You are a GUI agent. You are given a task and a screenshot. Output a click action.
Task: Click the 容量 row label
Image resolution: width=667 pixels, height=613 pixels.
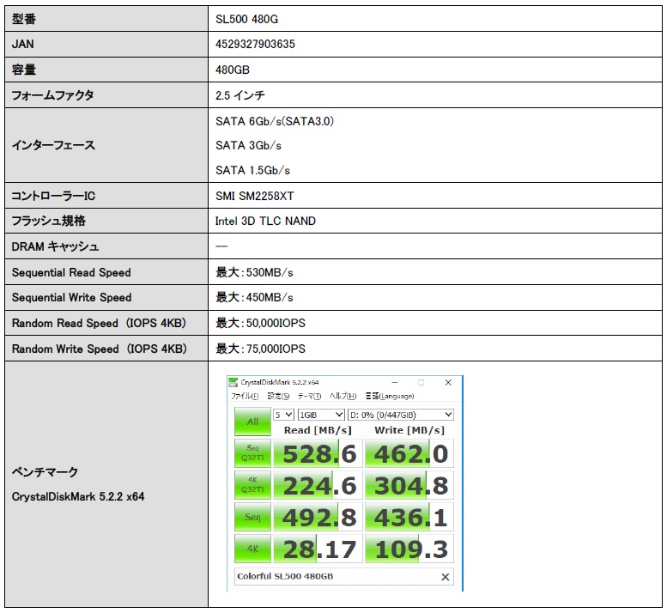pos(24,70)
